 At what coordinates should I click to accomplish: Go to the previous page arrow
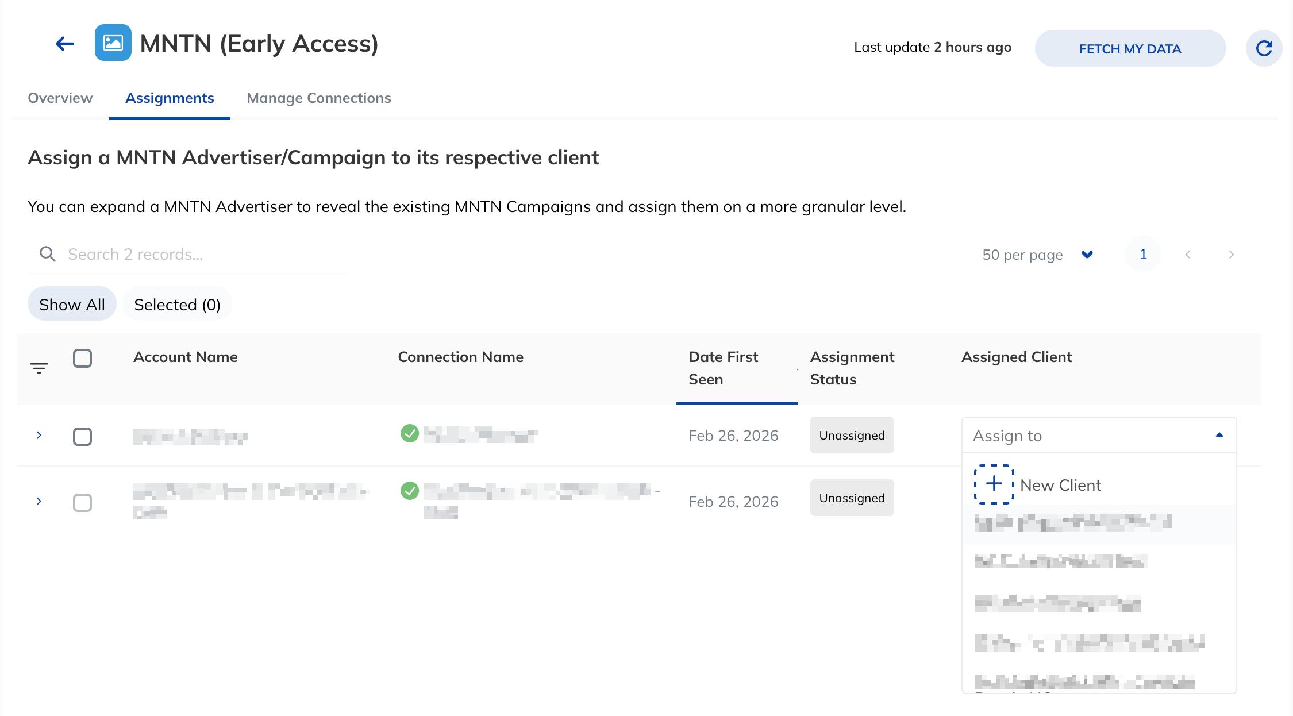[1188, 254]
